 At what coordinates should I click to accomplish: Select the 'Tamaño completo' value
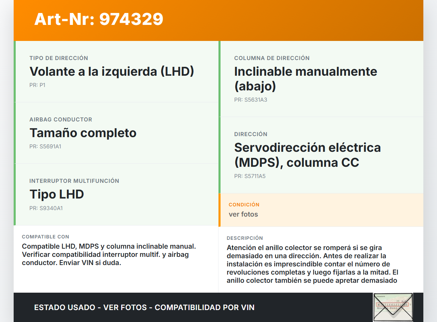83,133
